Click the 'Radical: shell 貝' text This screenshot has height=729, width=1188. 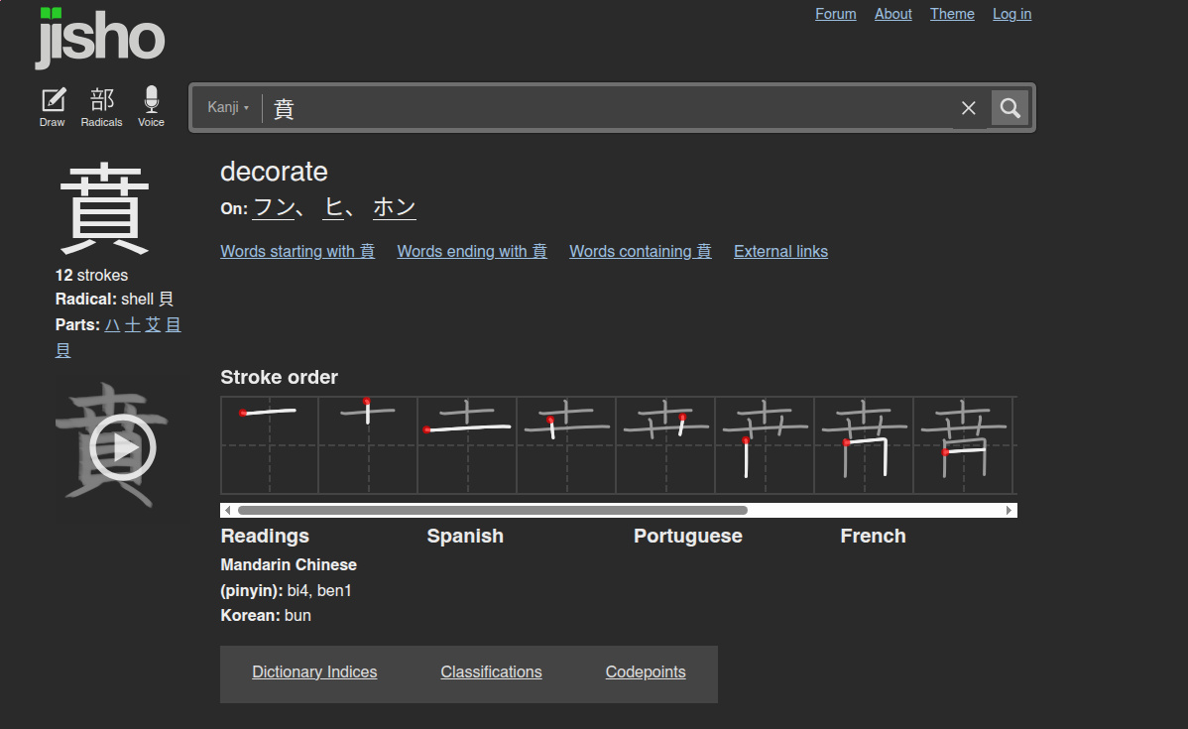click(114, 300)
